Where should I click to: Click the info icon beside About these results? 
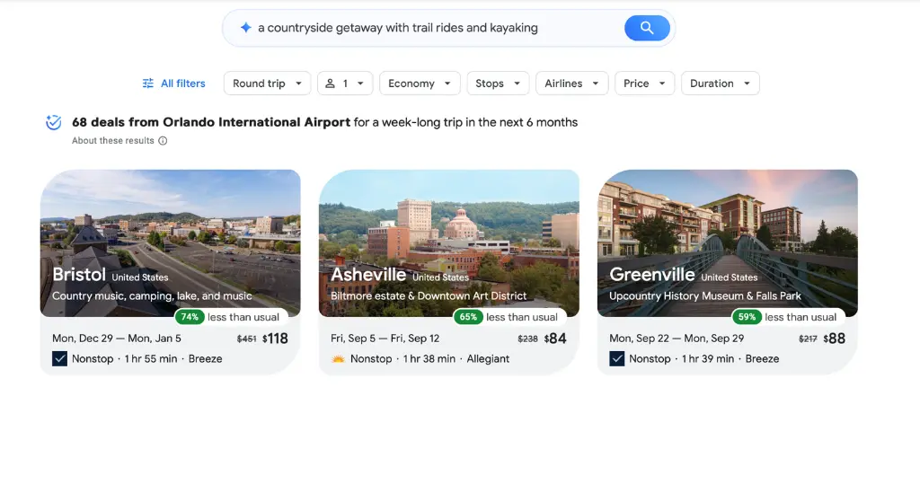click(x=163, y=141)
